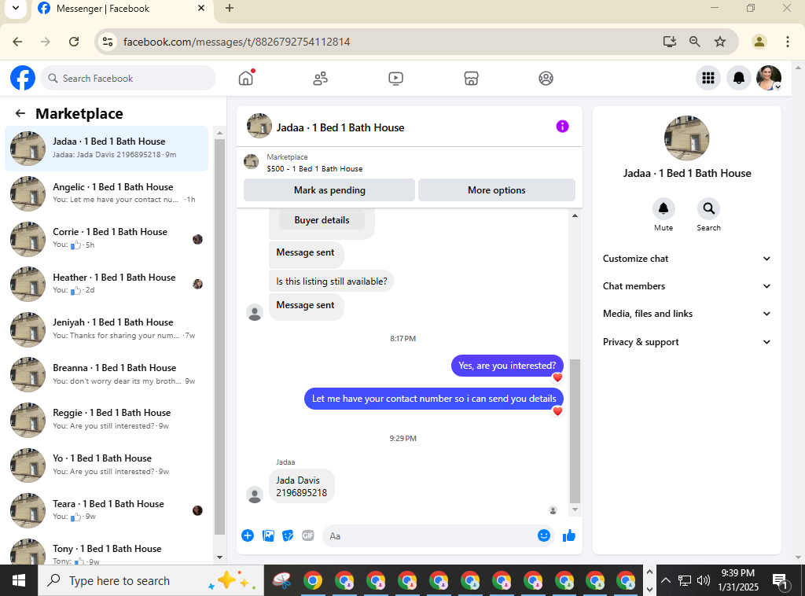Open the $500 - 1 Bed 1 Bath House listing
The height and width of the screenshot is (596, 805).
click(314, 168)
